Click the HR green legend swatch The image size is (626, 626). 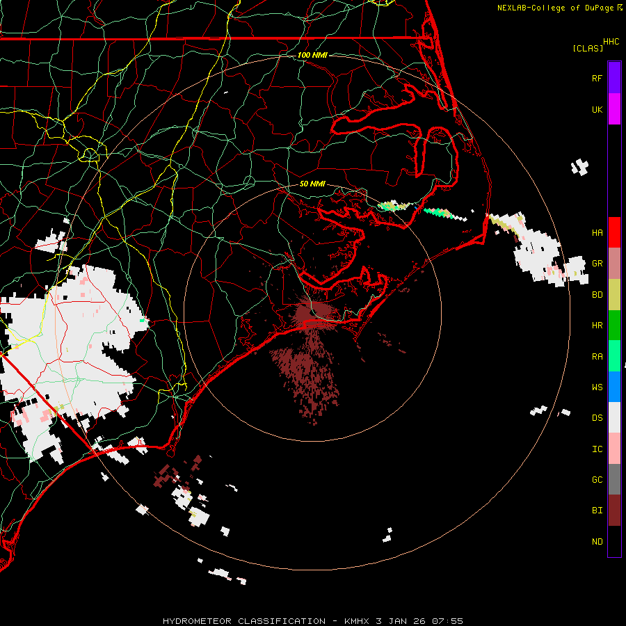click(614, 326)
